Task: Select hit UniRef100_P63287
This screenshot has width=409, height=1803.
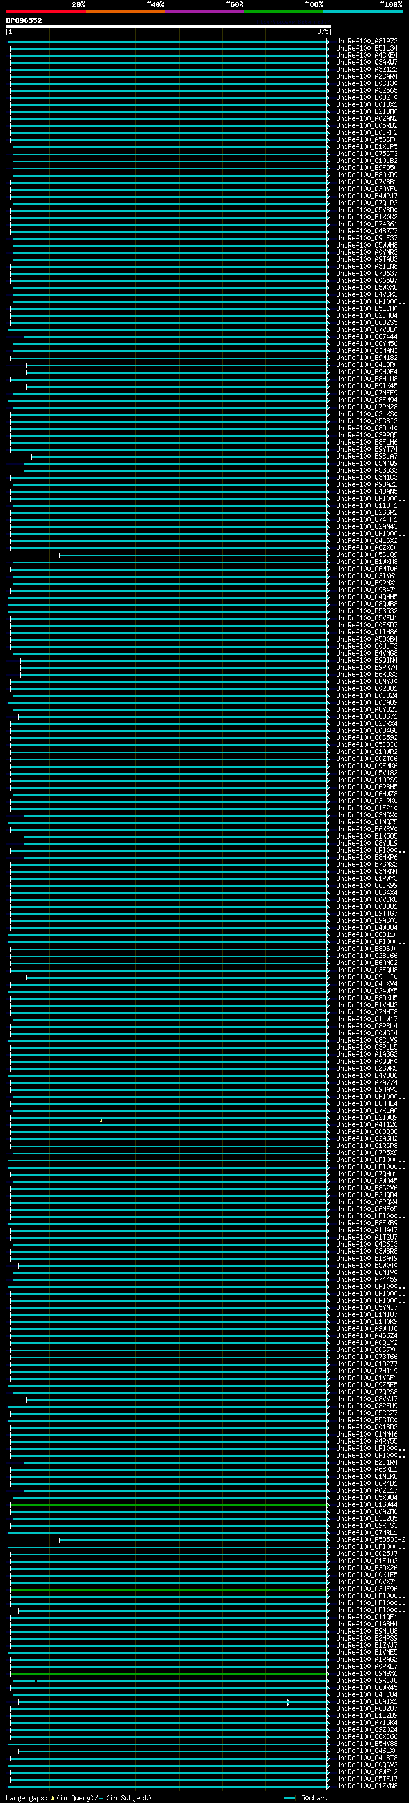Action: [x=366, y=1709]
